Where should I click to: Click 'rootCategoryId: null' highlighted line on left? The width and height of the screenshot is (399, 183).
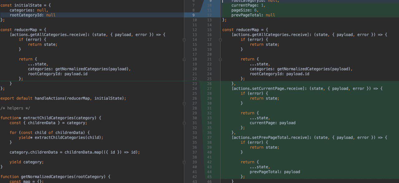pyautogui.click(x=32, y=15)
